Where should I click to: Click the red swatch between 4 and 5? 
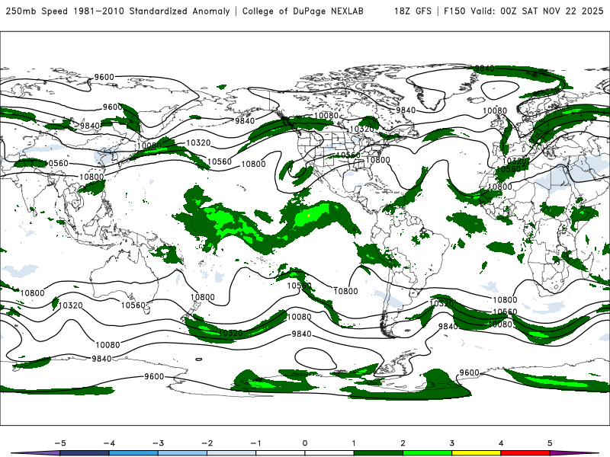click(x=525, y=453)
